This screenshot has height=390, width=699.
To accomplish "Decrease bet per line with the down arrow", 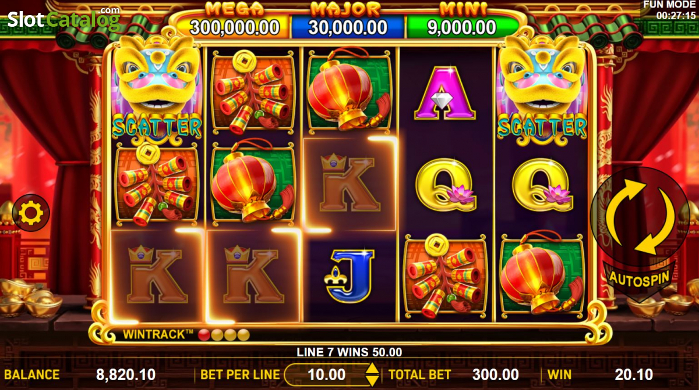I will (x=372, y=381).
